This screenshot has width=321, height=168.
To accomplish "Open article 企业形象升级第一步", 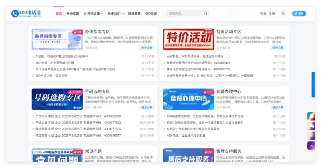I will tap(210, 75).
